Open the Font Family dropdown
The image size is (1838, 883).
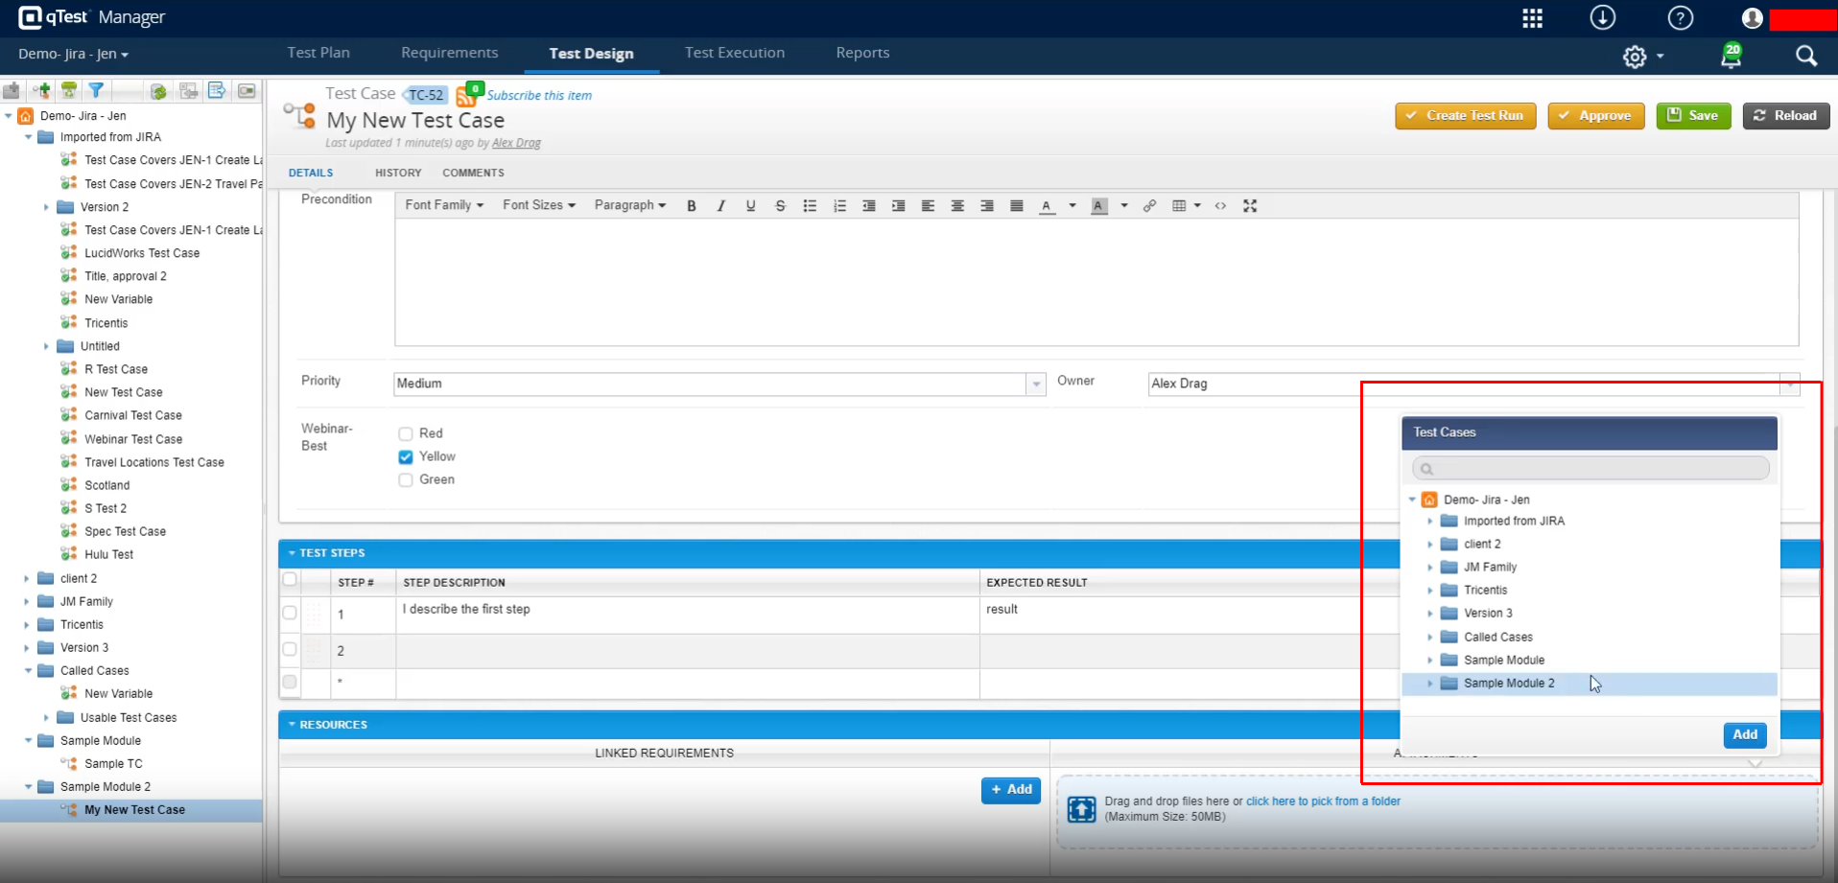(x=444, y=205)
